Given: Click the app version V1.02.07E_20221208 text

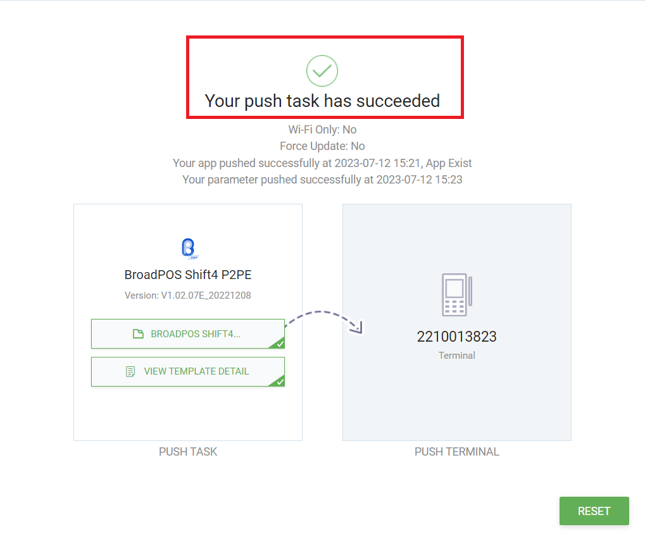Looking at the screenshot, I should [x=188, y=295].
